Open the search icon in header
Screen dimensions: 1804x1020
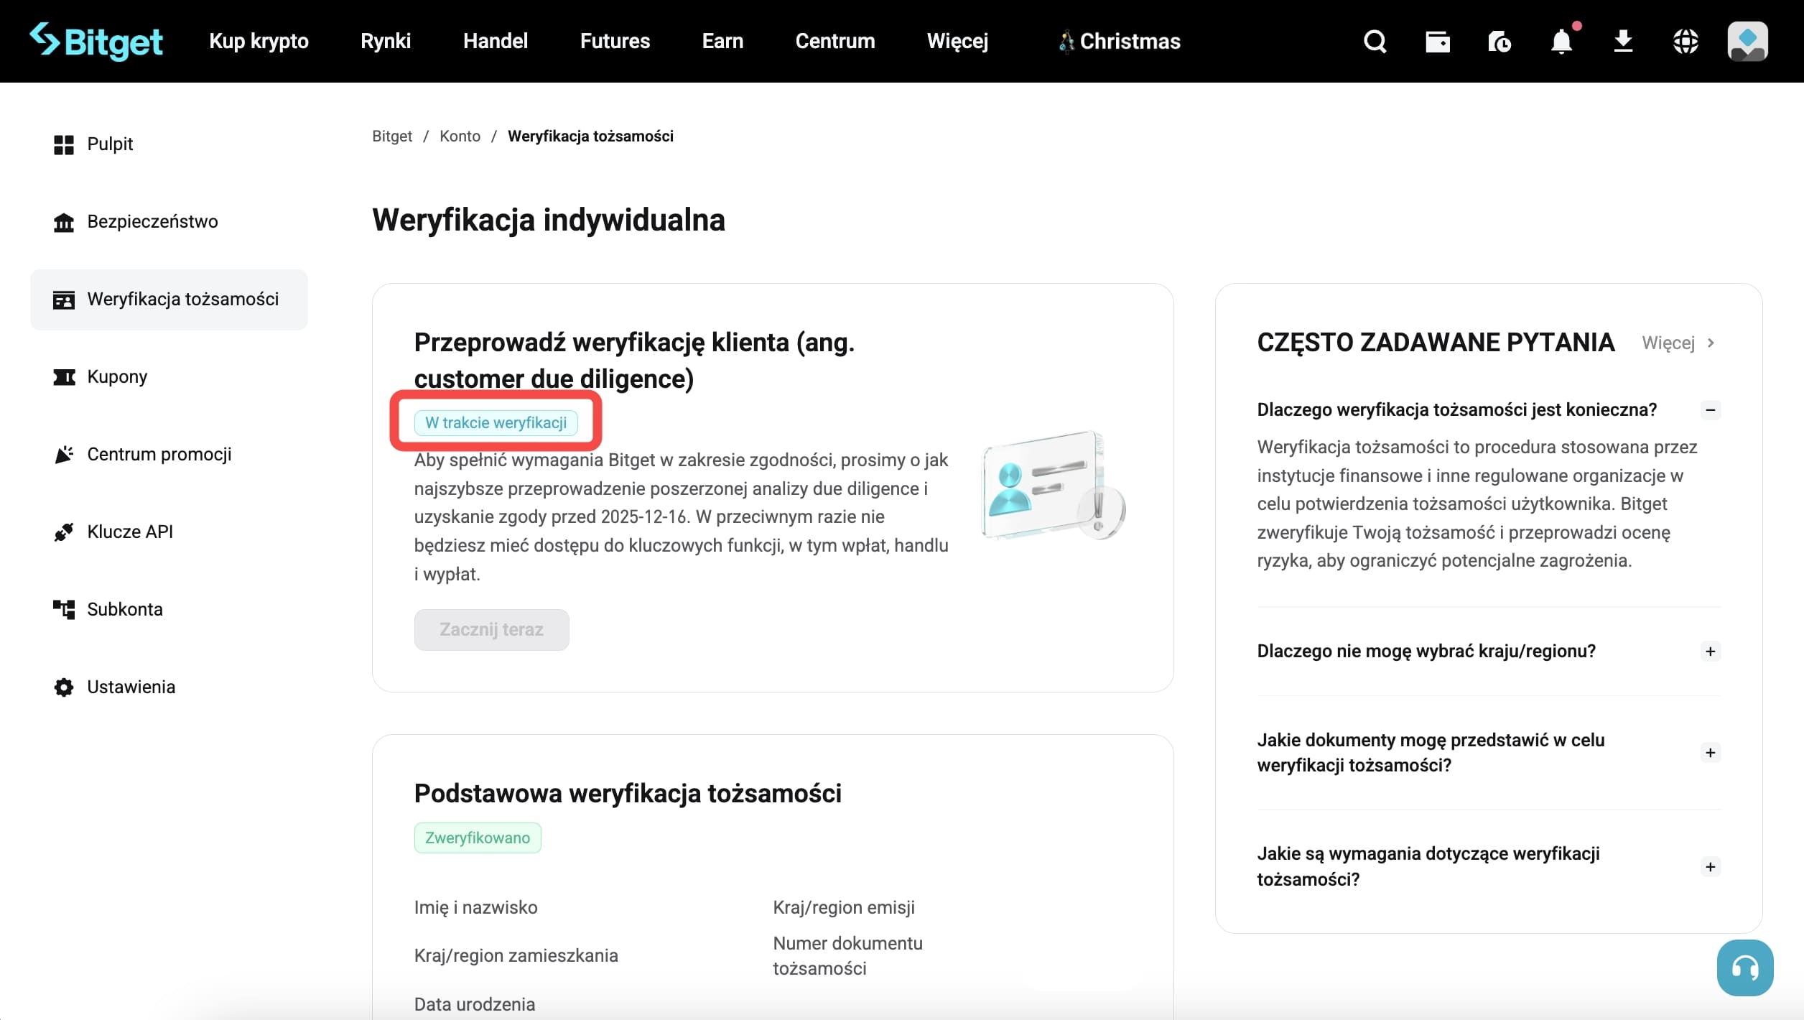[1375, 41]
